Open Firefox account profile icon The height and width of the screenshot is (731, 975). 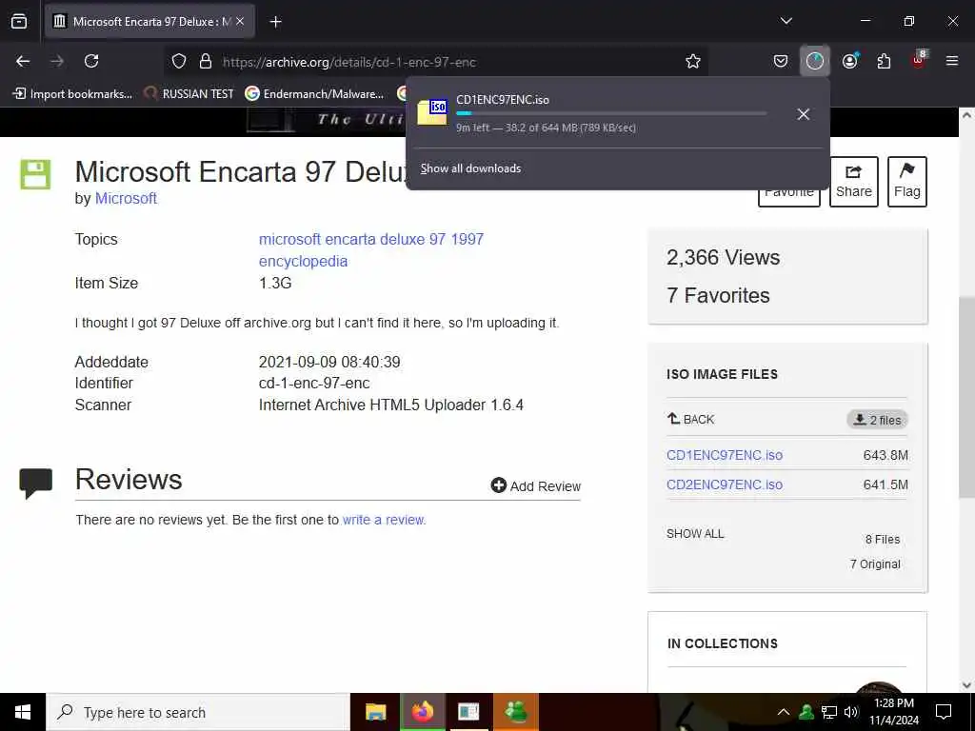849,61
